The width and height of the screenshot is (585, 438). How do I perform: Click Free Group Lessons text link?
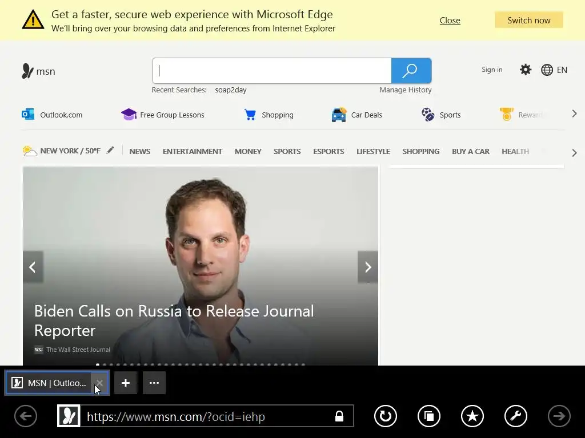(x=172, y=115)
